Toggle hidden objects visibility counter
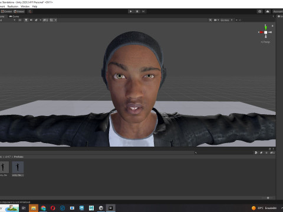The height and width of the screenshot is (212, 283). coord(45,20)
